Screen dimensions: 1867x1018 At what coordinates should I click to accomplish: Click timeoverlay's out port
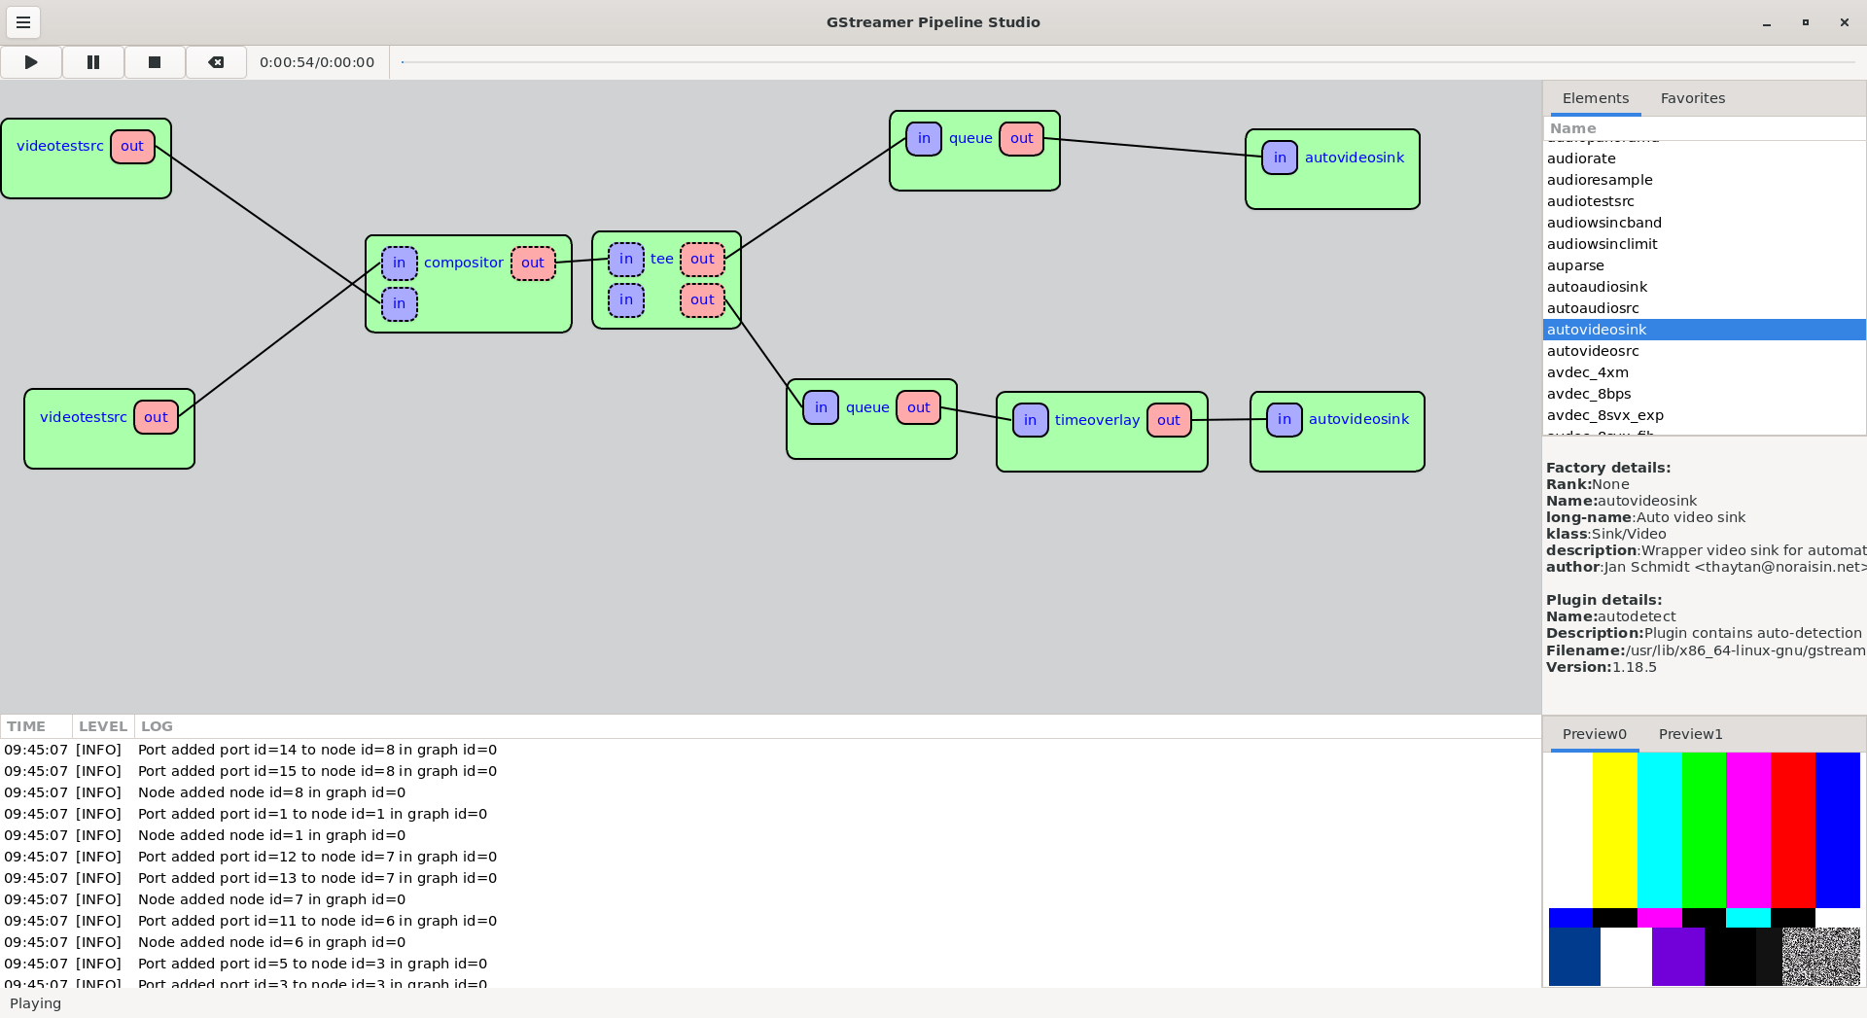coord(1169,420)
